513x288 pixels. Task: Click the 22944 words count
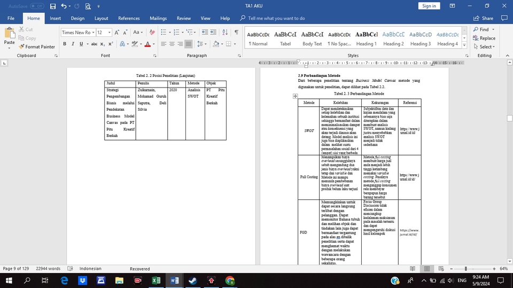[x=48, y=268]
